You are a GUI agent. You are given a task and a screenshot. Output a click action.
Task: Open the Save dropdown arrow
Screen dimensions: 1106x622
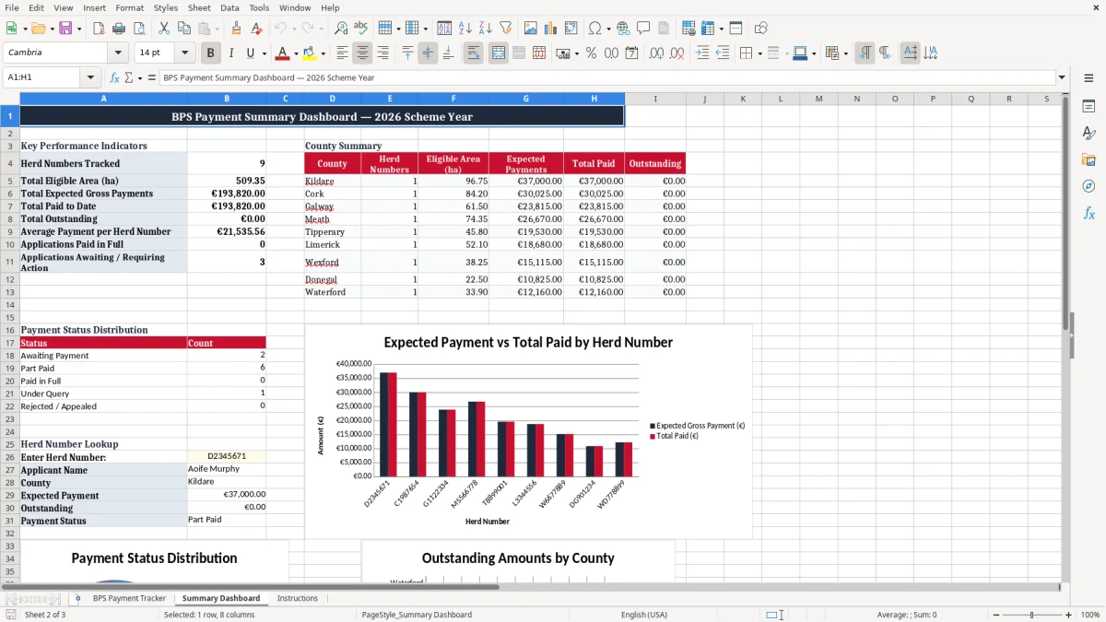pyautogui.click(x=79, y=29)
